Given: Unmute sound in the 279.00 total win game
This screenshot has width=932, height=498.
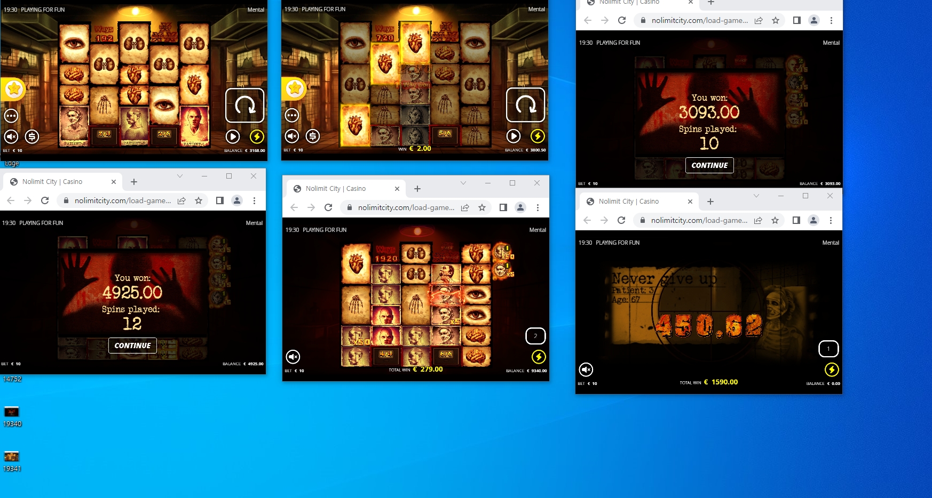Looking at the screenshot, I should (293, 357).
